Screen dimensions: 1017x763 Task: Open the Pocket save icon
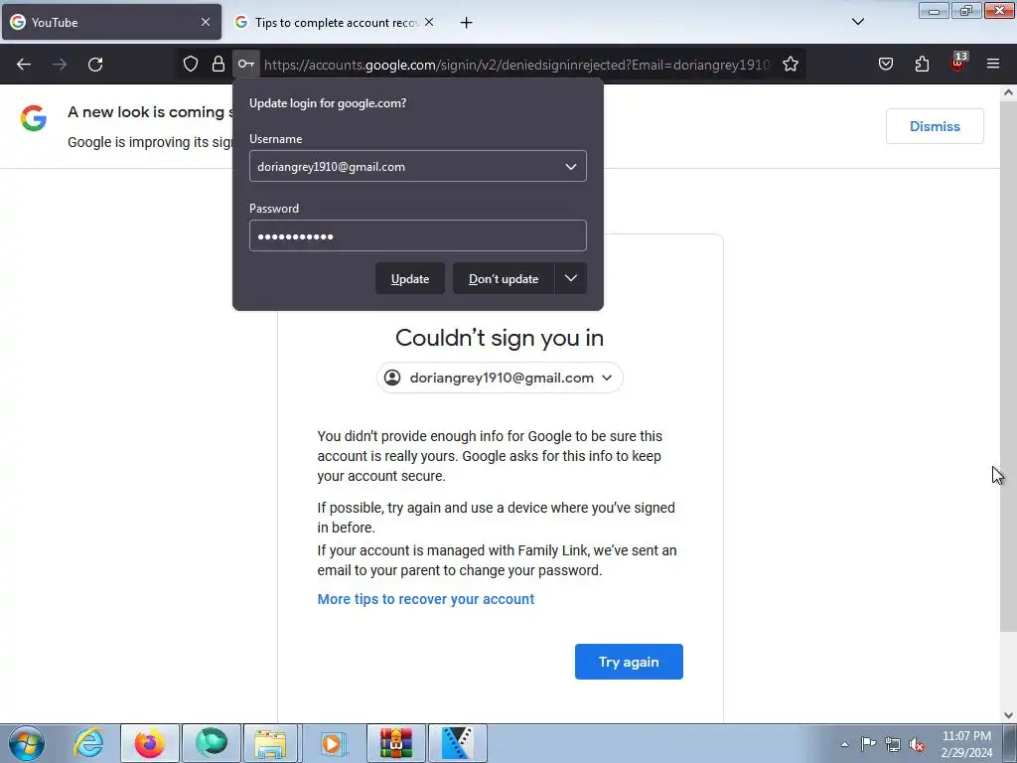[885, 64]
